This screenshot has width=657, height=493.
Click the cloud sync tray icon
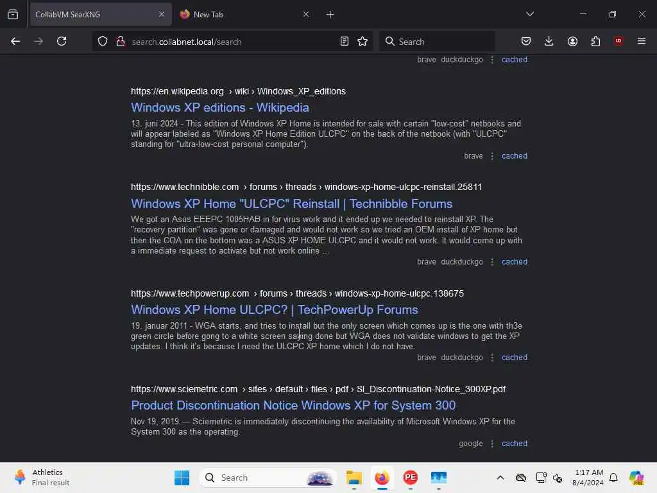point(521,478)
